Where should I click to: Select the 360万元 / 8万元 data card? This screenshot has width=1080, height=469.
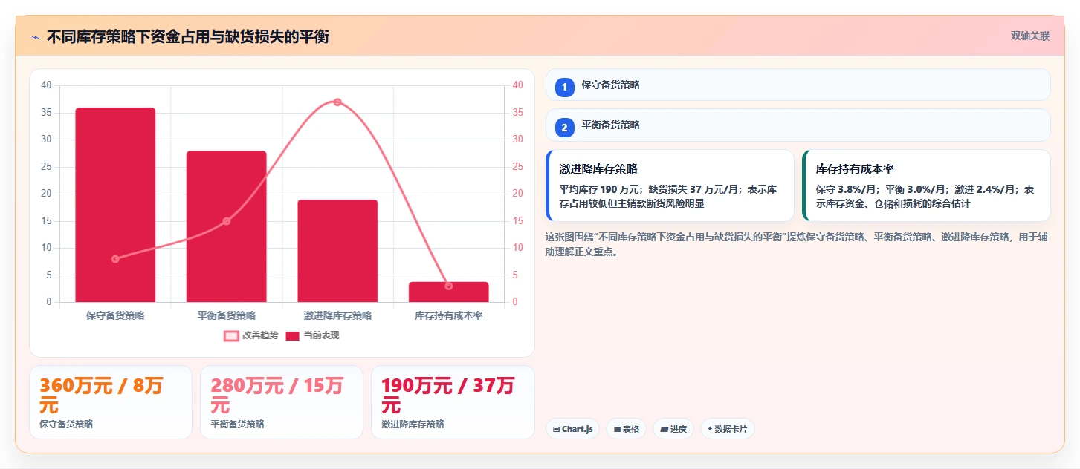point(111,402)
